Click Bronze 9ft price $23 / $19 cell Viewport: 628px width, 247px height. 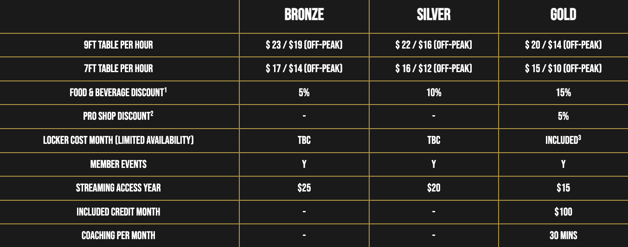click(304, 45)
